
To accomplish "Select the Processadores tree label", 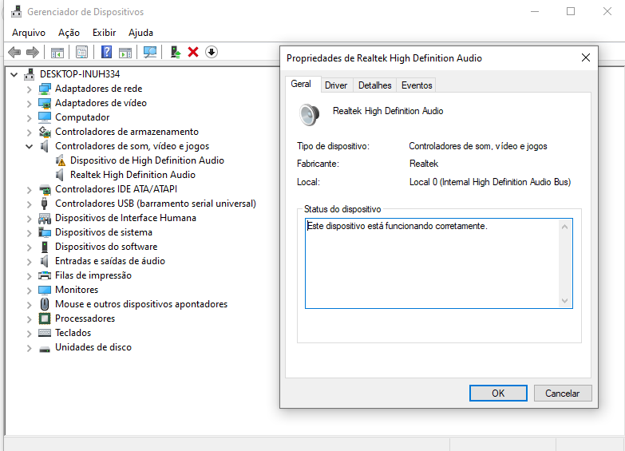I will click(x=85, y=318).
